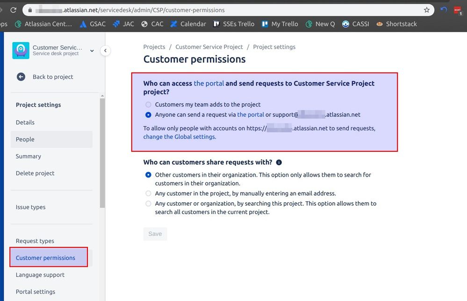Open the SSEs Trello bookmark
The image size is (467, 301).
pyautogui.click(x=234, y=24)
